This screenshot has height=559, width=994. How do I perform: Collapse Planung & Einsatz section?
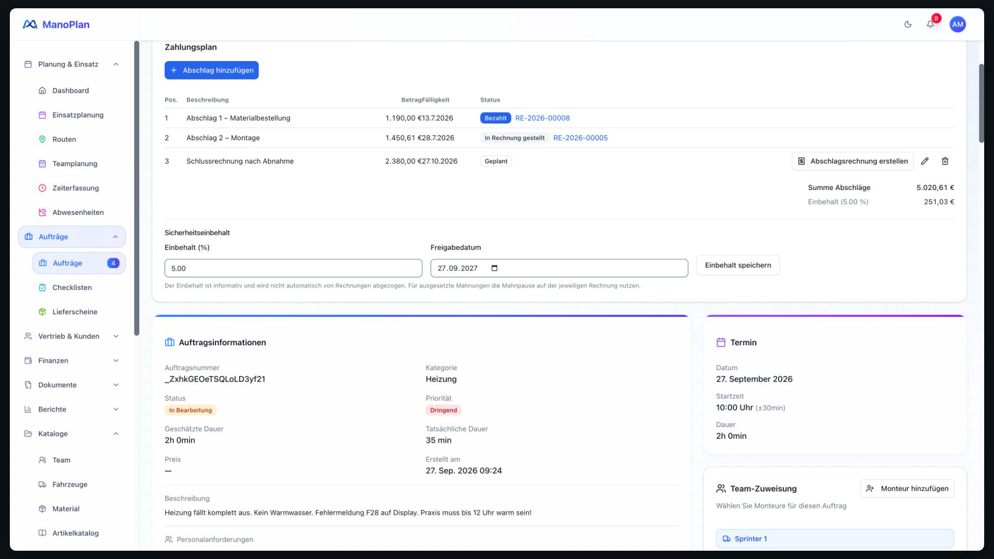click(72, 64)
